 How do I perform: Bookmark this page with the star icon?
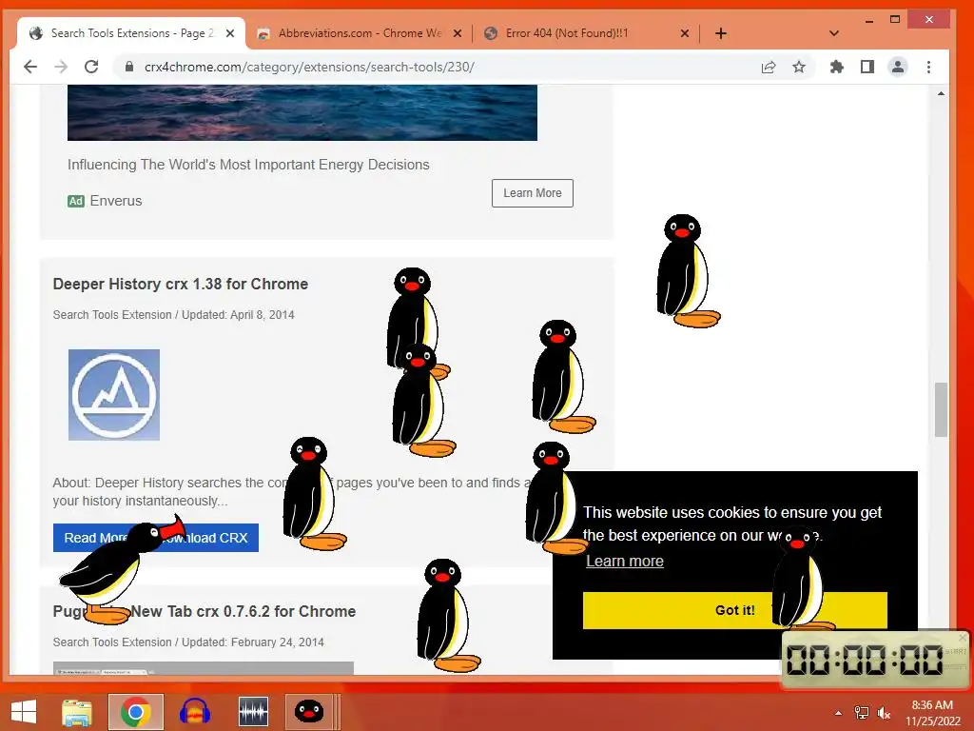799,68
